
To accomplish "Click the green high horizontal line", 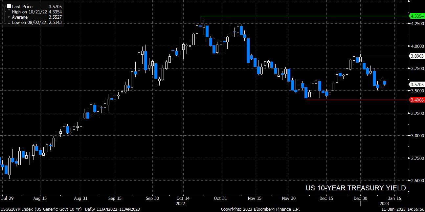I will [304, 16].
